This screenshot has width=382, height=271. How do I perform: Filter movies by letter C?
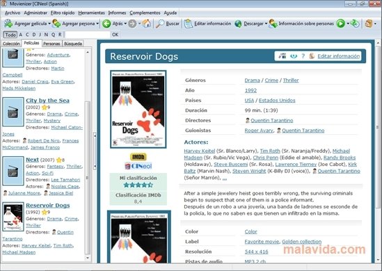(27, 35)
